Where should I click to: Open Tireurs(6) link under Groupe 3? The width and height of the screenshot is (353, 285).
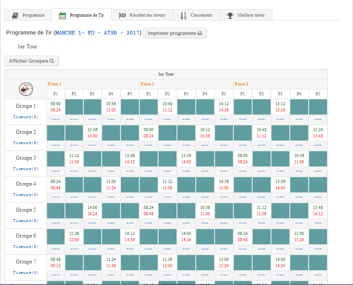[x=26, y=169]
